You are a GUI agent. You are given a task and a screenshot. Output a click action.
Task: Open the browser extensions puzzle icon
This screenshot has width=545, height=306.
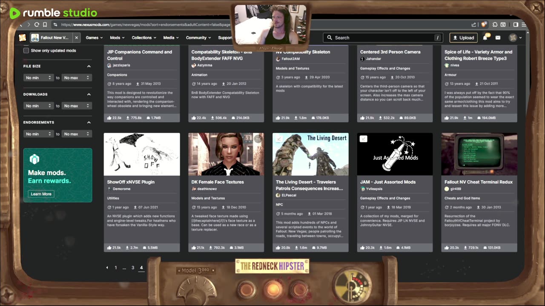tap(495, 25)
